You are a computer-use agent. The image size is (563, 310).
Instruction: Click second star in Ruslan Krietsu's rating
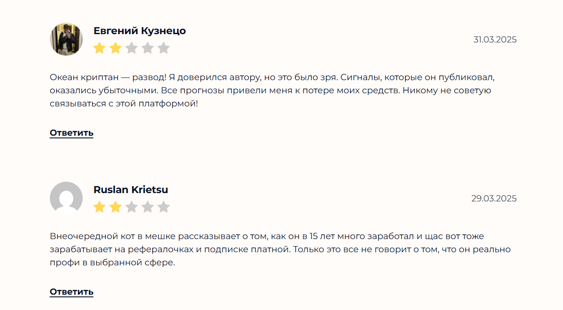click(x=115, y=207)
